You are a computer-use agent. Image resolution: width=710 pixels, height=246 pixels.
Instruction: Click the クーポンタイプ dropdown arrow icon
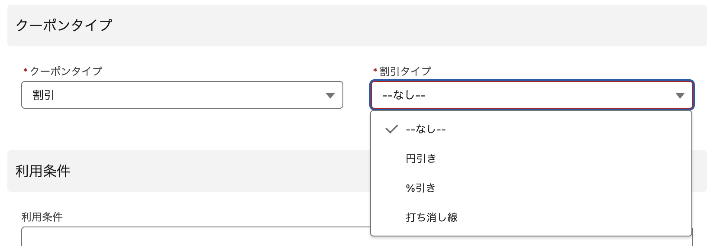click(x=330, y=95)
